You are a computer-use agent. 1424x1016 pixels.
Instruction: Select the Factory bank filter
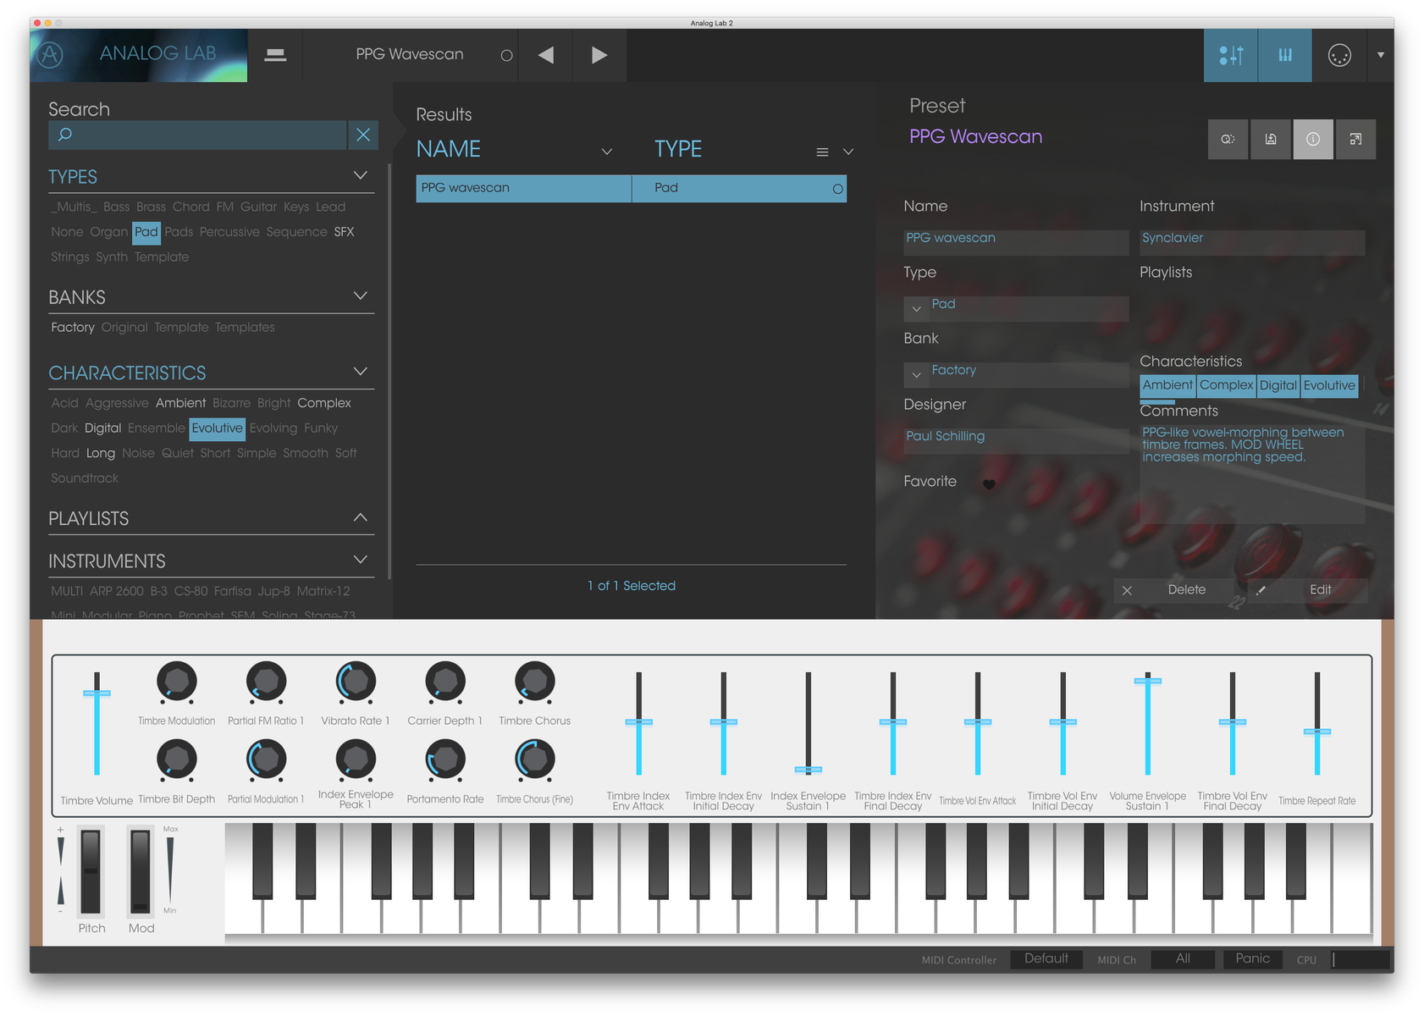tap(72, 327)
